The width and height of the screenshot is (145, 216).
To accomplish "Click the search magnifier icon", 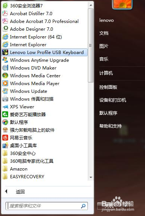I will [83, 206].
